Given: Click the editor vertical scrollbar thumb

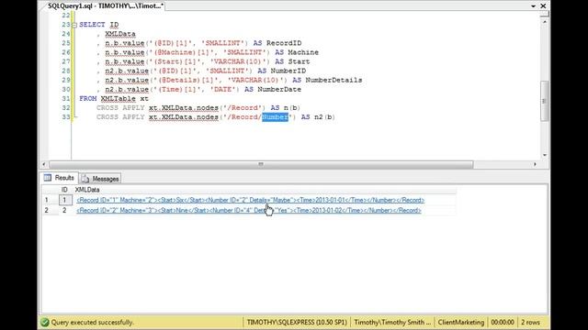Looking at the screenshot, I should point(544,101).
